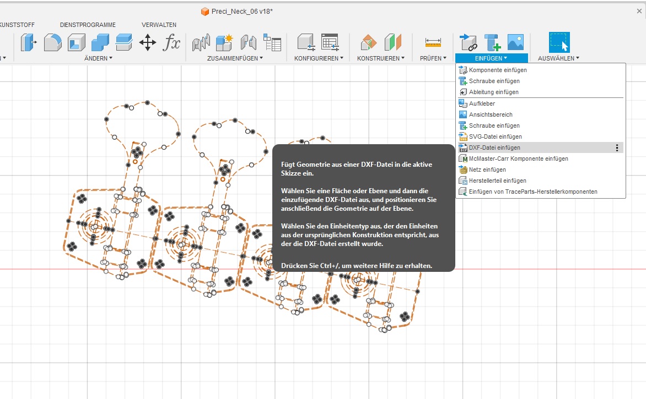Select the Shell tool icon
The height and width of the screenshot is (399, 646).
pos(77,42)
